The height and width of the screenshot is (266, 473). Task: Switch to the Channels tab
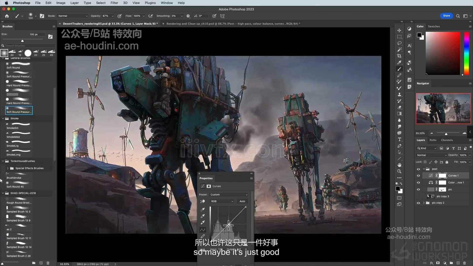(x=447, y=140)
